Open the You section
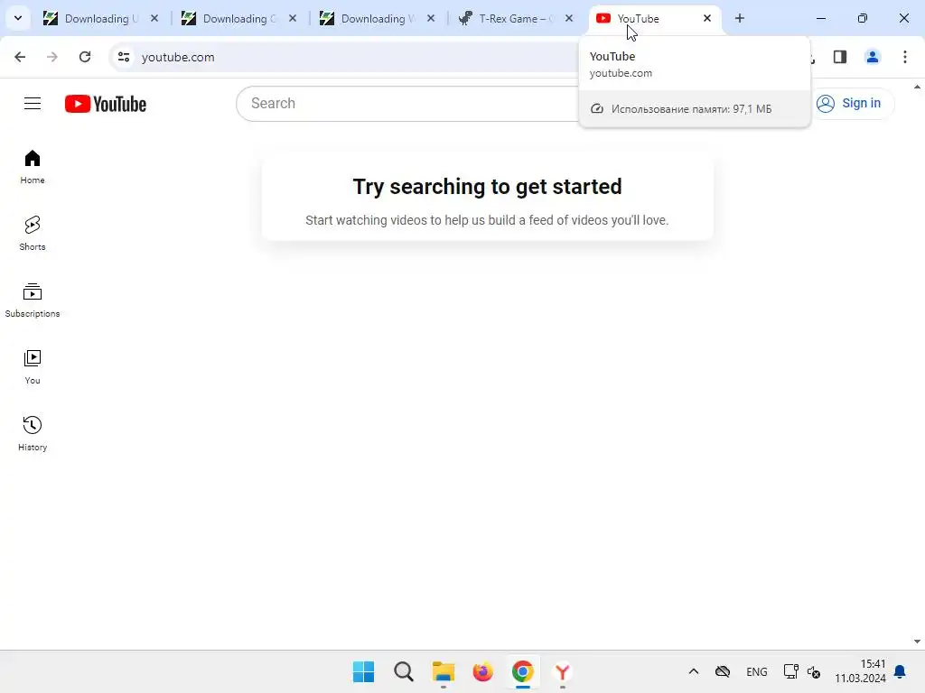Image resolution: width=925 pixels, height=693 pixels. pos(33,367)
